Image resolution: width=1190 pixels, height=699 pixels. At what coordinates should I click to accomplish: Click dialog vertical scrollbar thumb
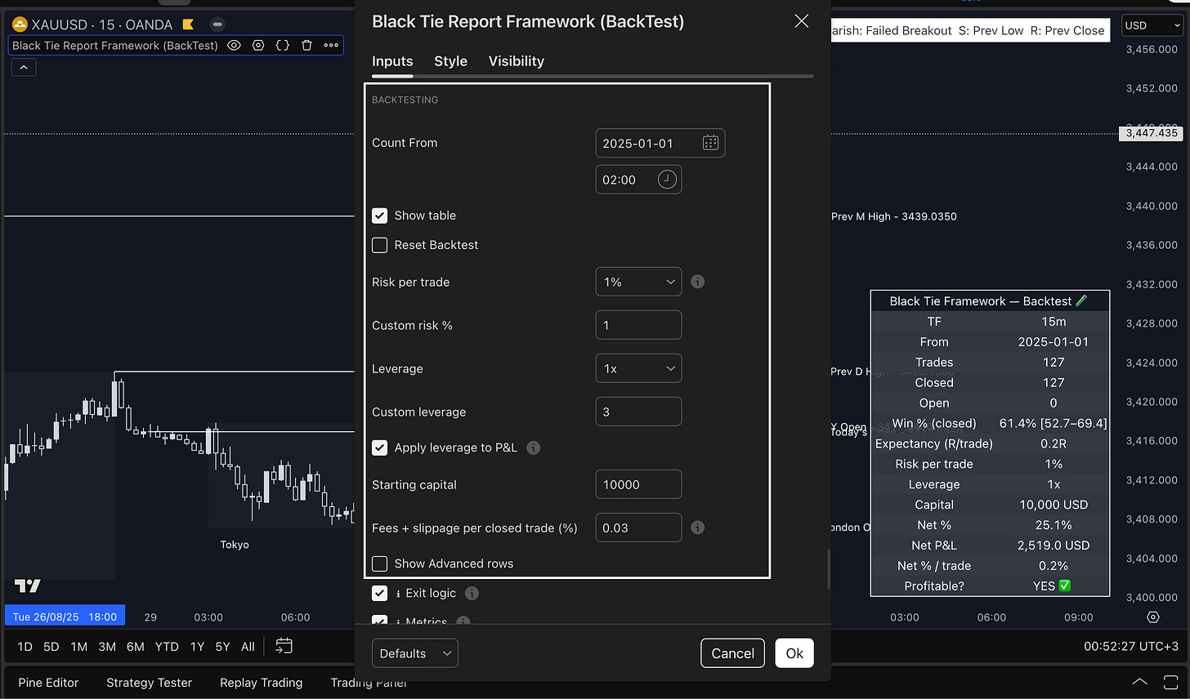point(829,569)
